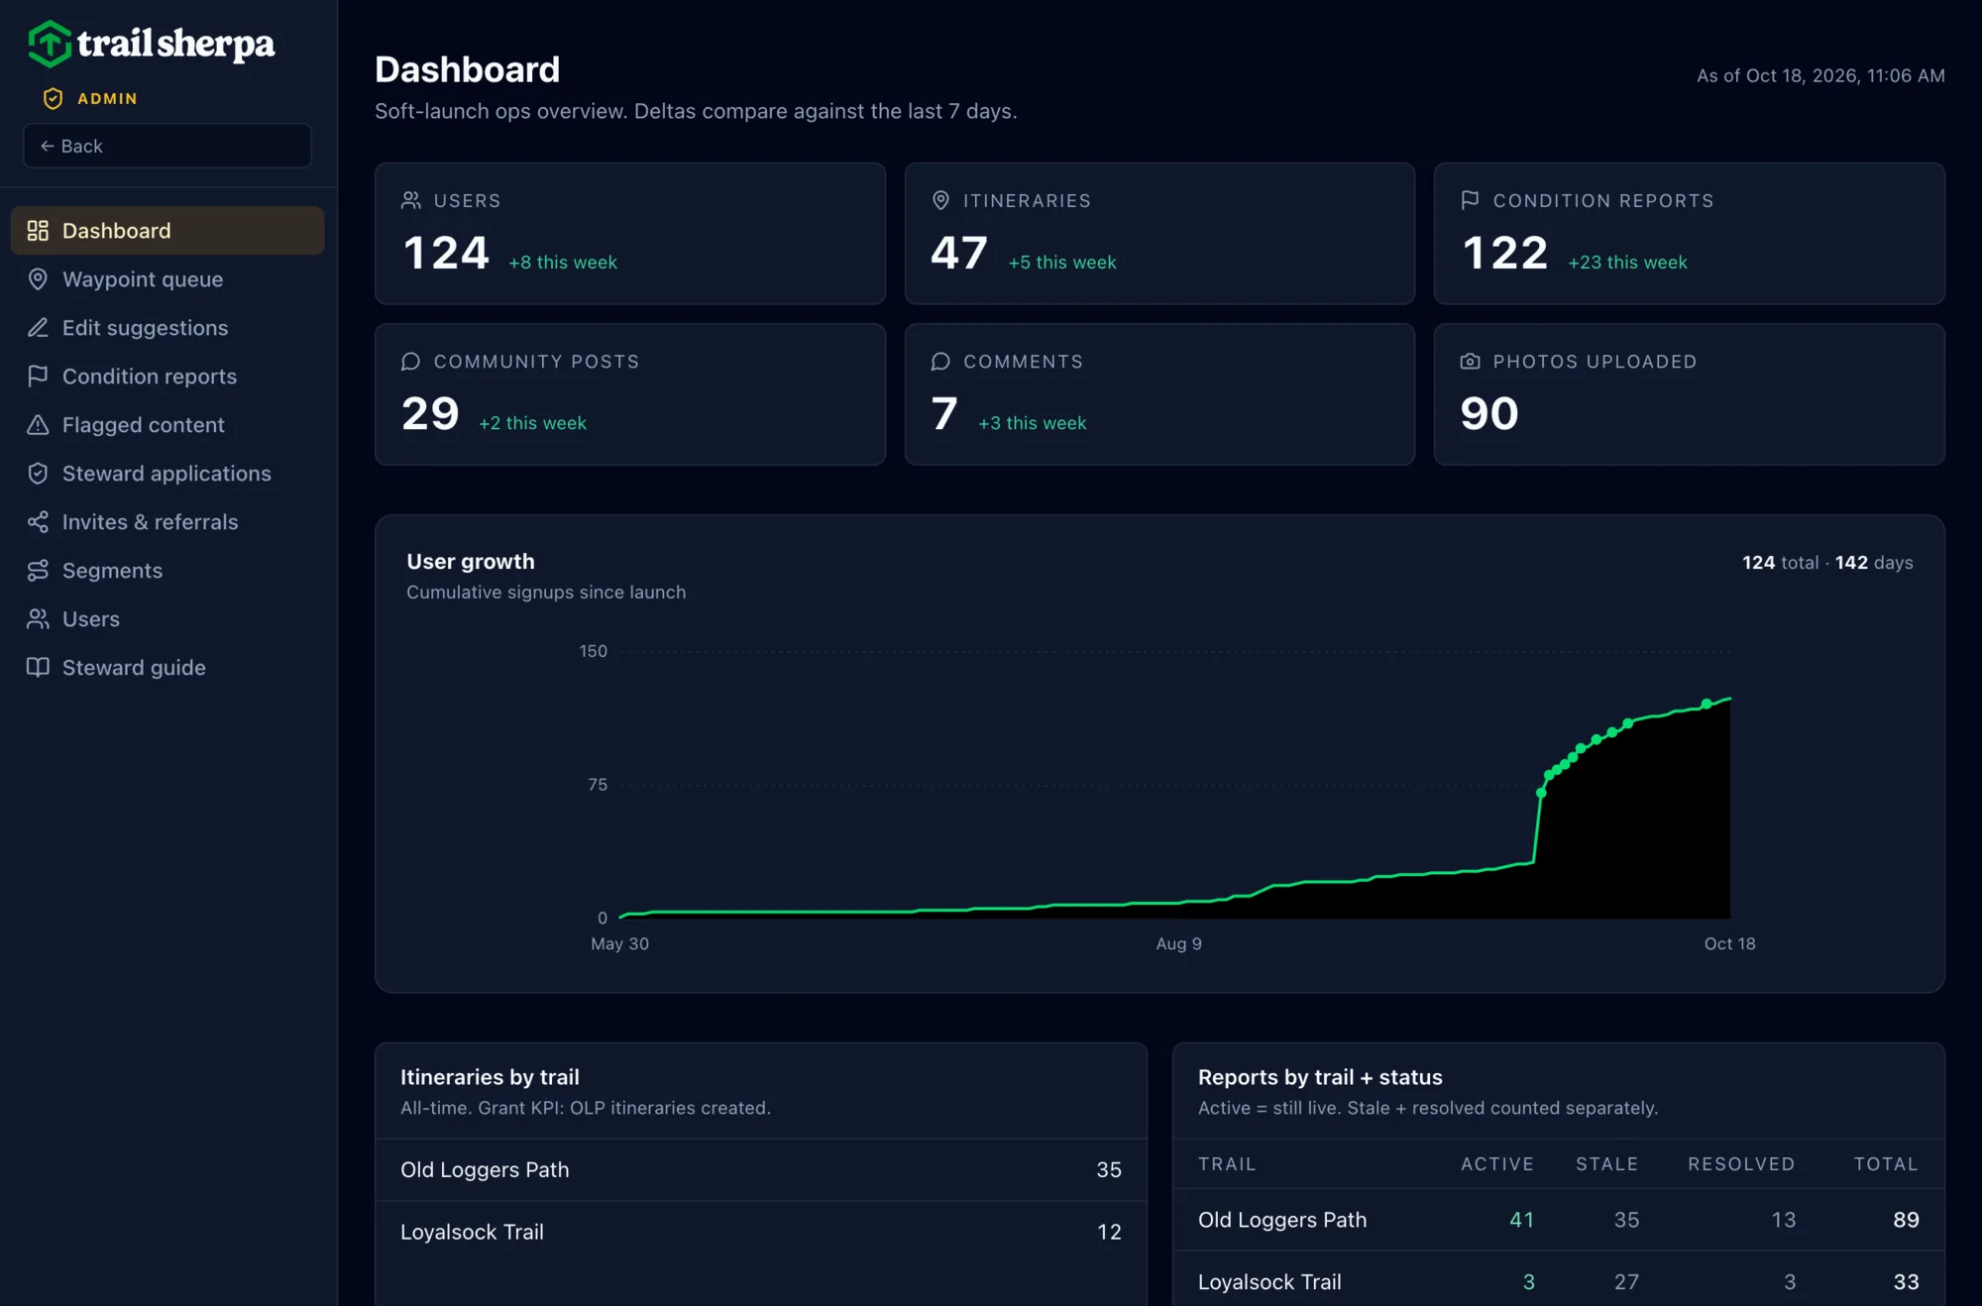Select Invites & referrals

[167, 521]
